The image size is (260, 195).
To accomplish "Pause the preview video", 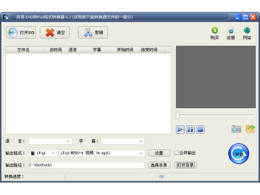I will coord(190,129).
